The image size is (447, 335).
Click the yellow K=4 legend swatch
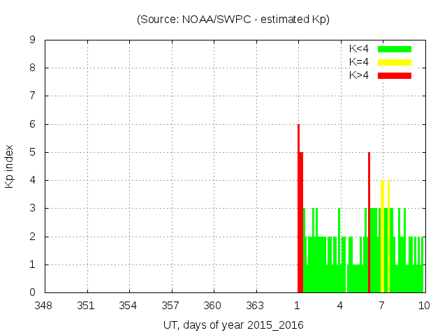[x=395, y=62]
